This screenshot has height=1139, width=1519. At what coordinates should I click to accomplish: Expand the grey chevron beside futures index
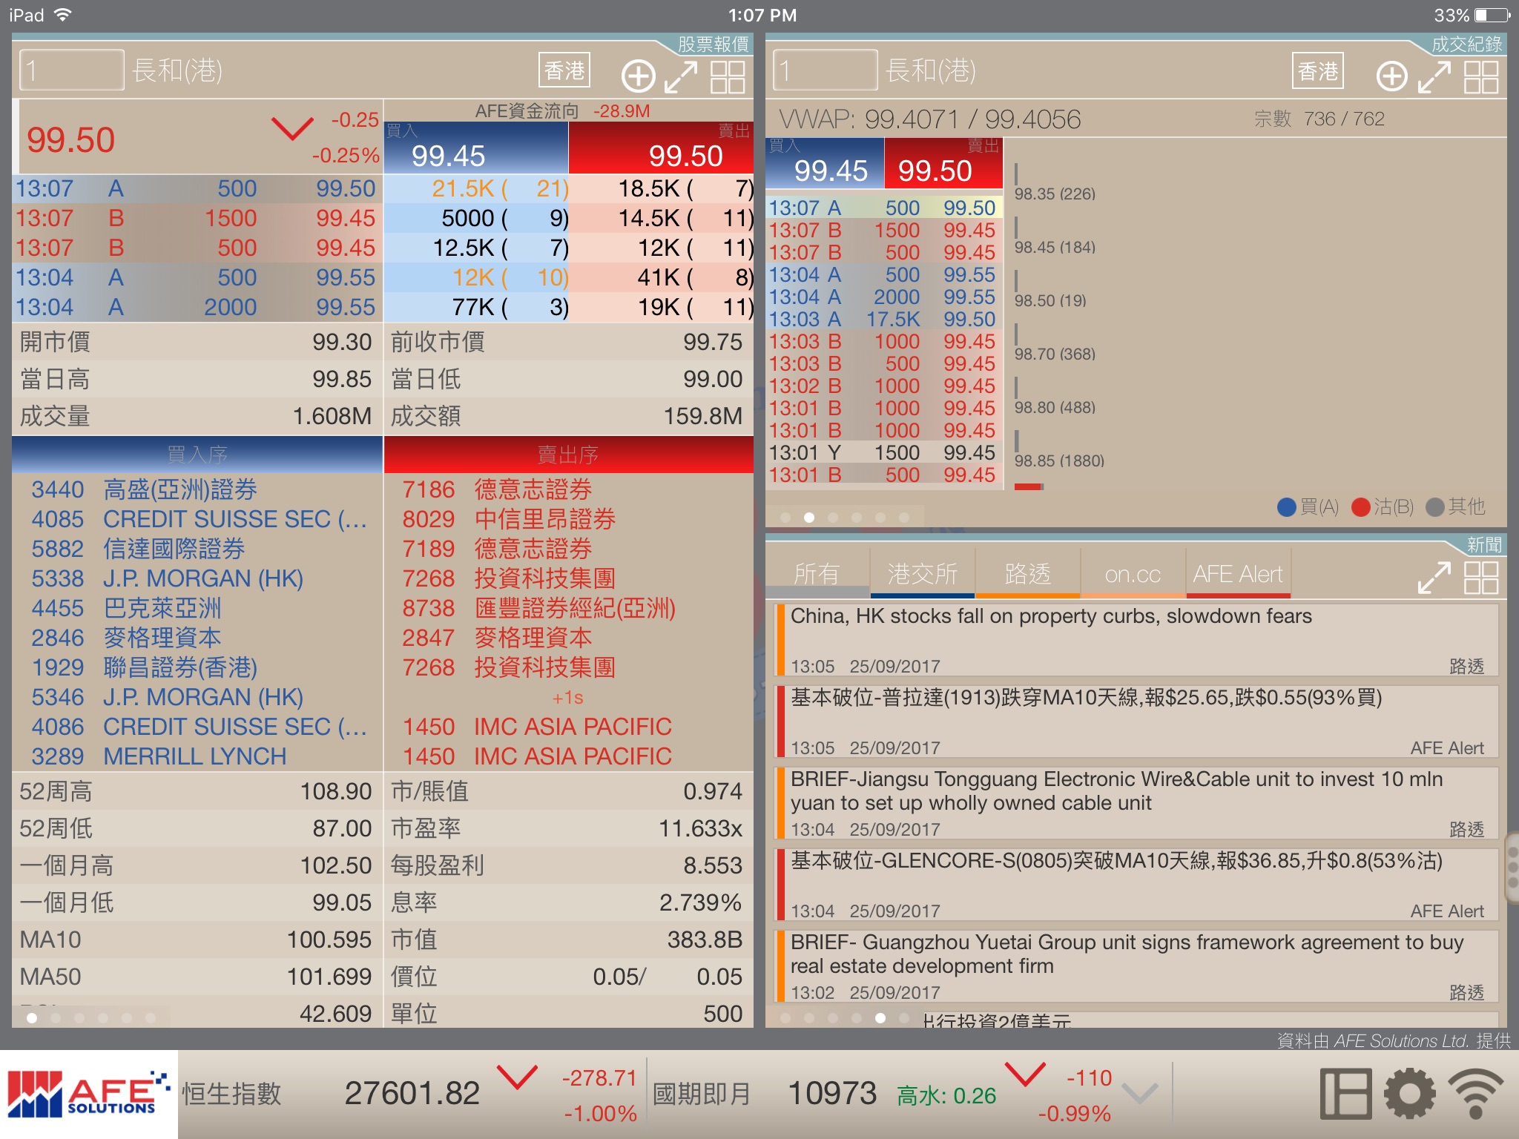[x=1139, y=1093]
